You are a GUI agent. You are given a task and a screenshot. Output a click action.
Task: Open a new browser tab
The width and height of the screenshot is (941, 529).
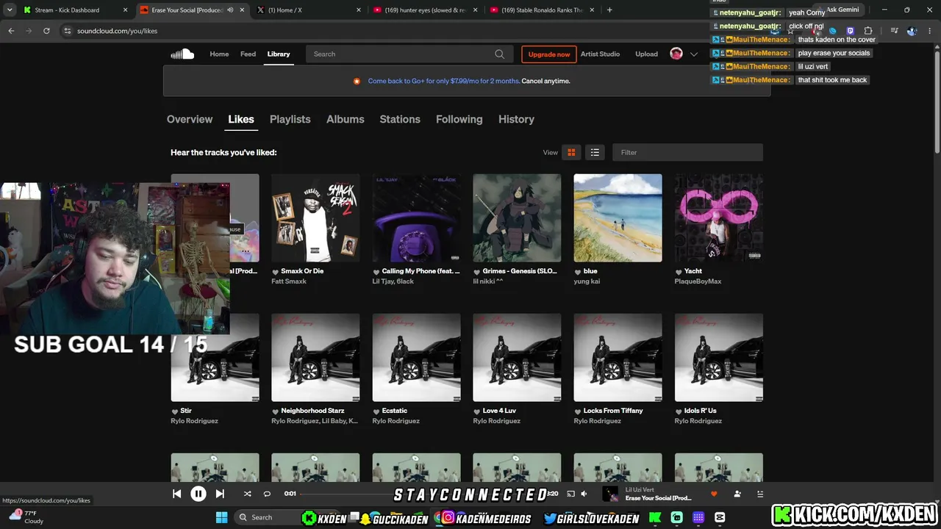click(x=609, y=10)
